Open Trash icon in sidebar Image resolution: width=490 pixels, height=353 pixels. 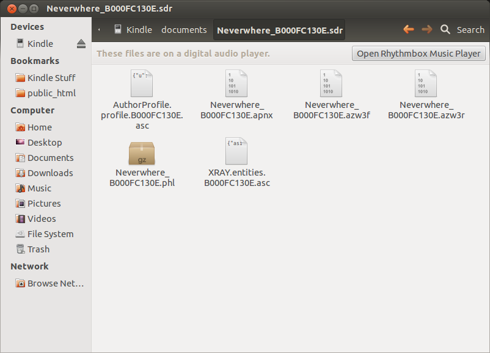[x=20, y=249]
